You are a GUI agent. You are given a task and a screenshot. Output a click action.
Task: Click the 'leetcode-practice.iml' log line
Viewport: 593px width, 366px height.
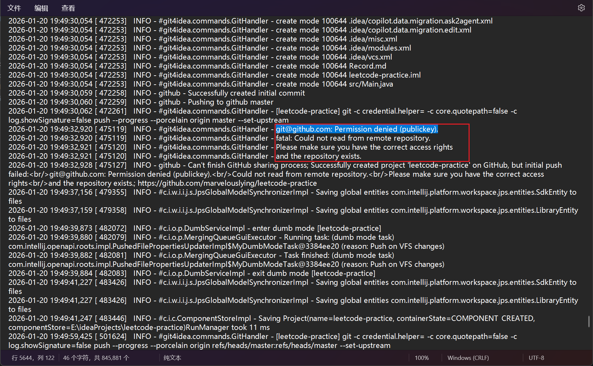pos(215,75)
